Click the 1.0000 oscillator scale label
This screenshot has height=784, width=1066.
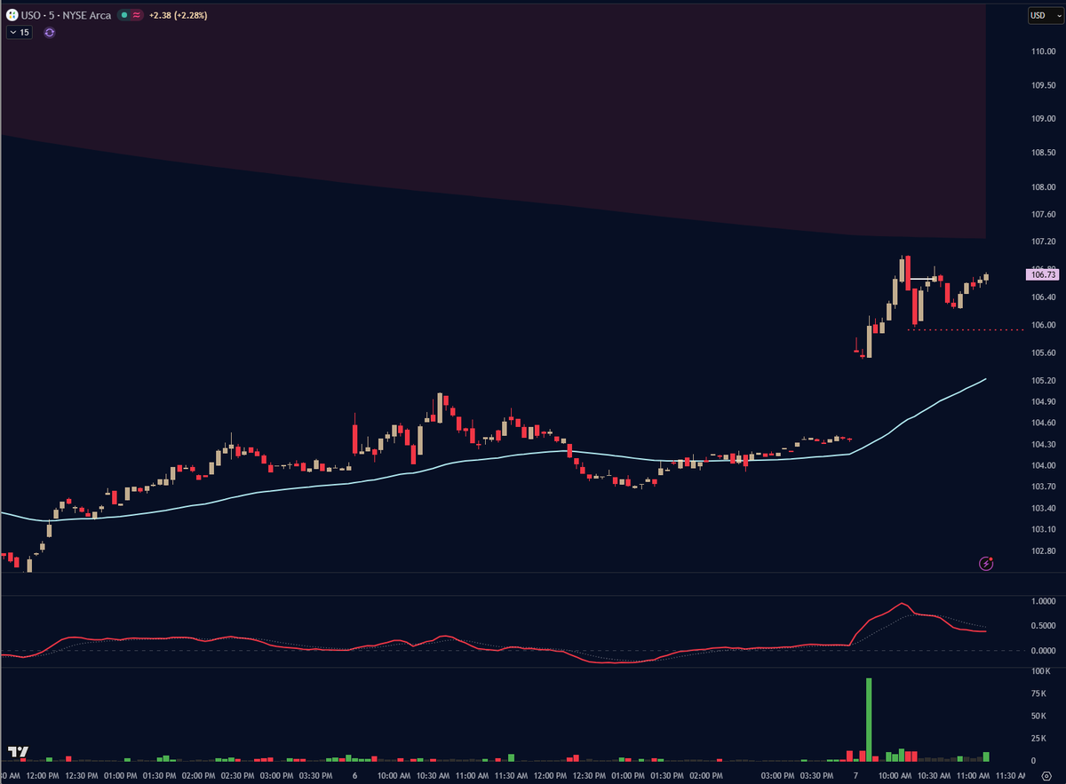coord(1043,601)
